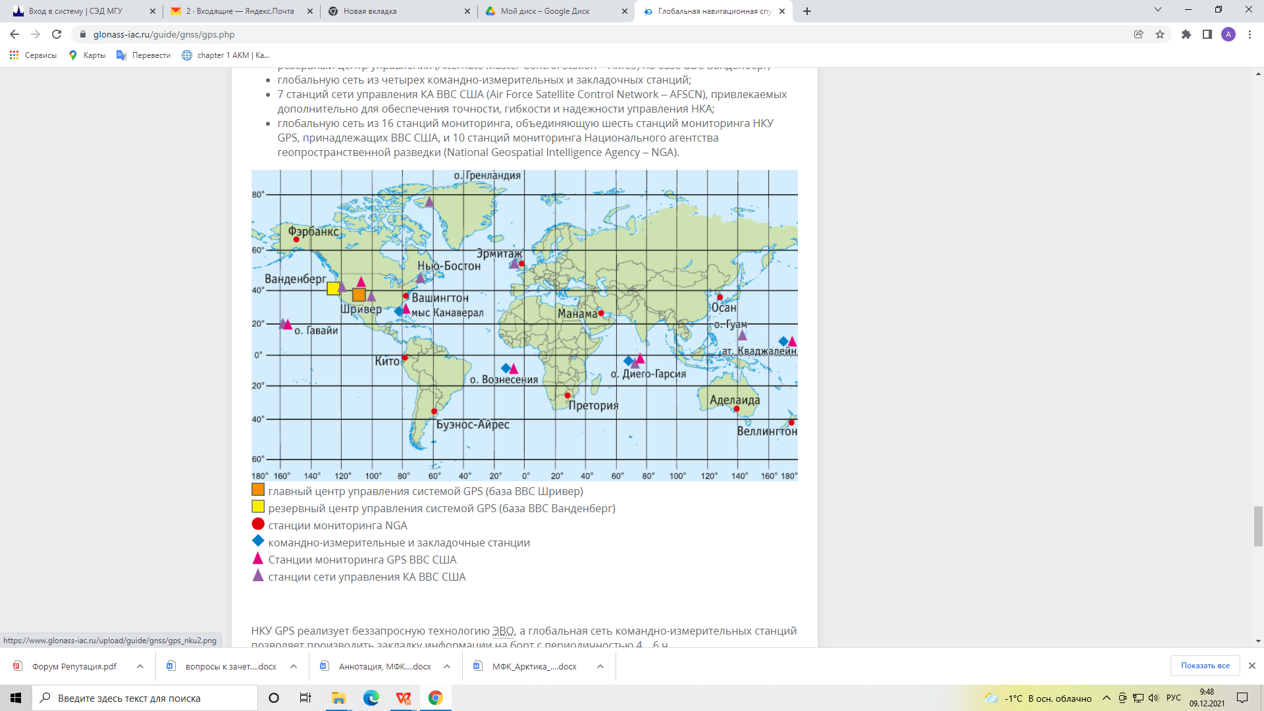Expand options for Форум Репутация.pdf download
1264x711 pixels.
(140, 666)
